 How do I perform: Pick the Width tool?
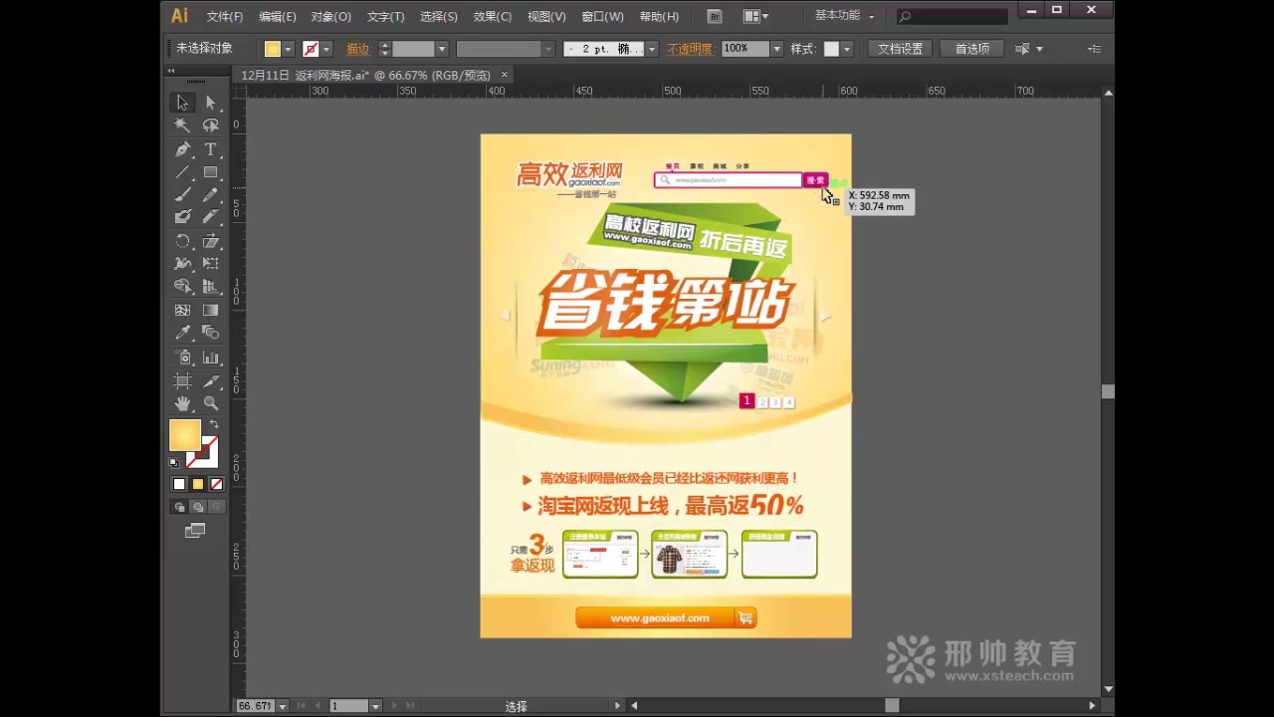[182, 264]
